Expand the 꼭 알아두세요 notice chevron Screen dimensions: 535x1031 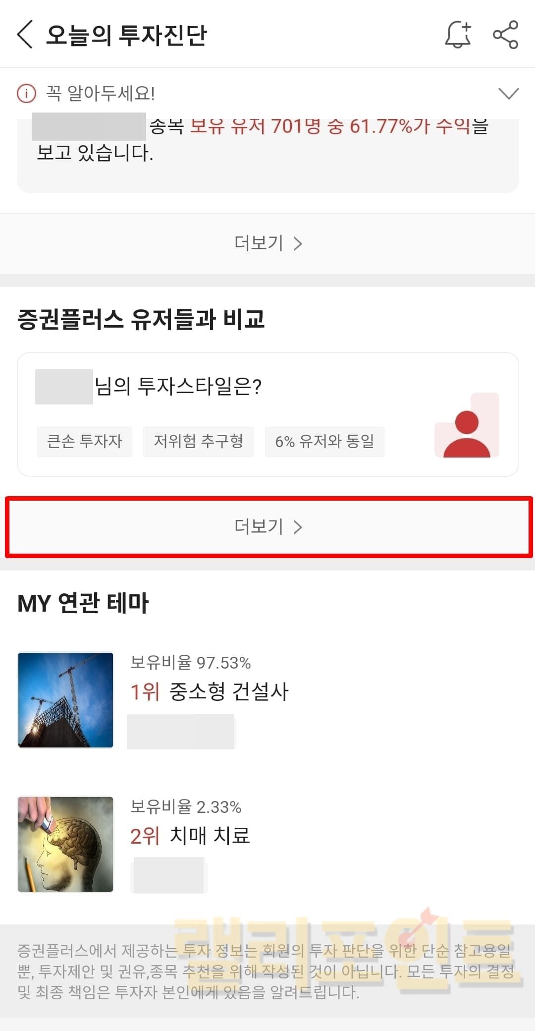(508, 93)
